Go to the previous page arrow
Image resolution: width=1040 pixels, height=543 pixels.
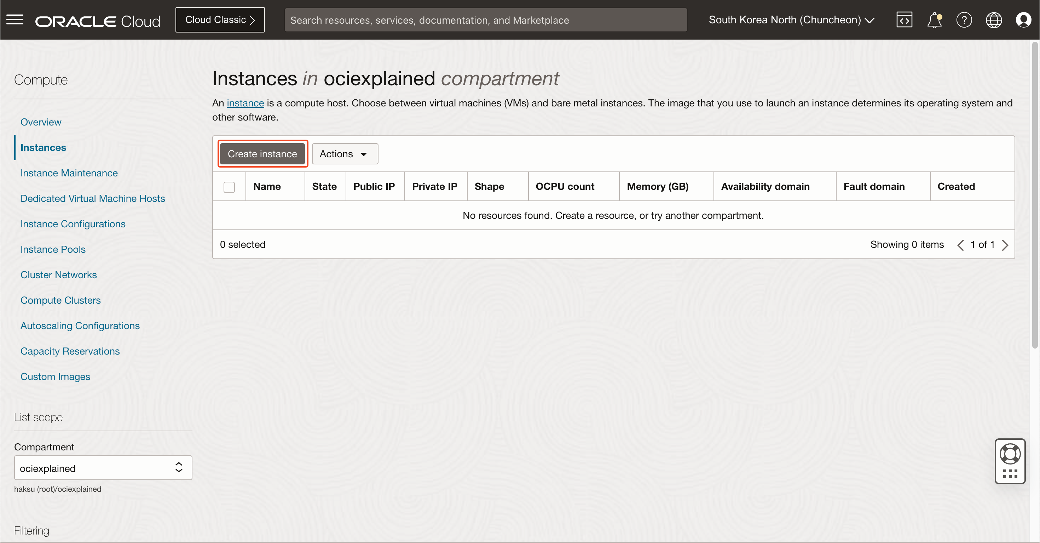coord(961,245)
